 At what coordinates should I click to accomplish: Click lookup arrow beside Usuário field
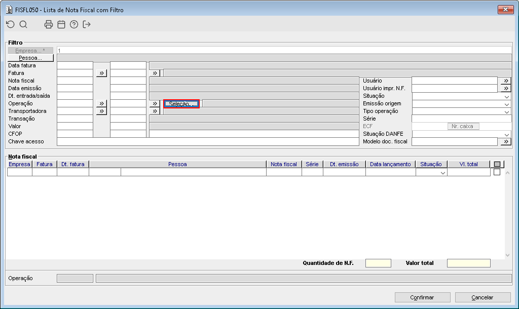(506, 81)
